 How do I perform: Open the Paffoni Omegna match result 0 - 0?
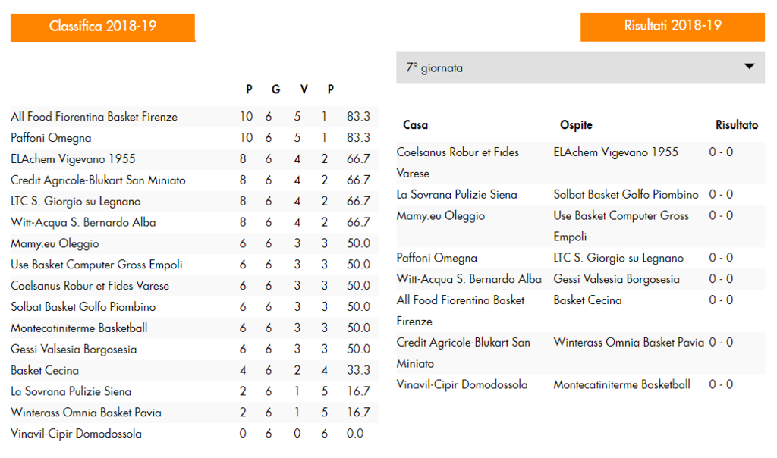[721, 258]
